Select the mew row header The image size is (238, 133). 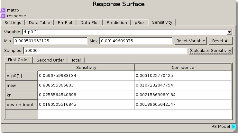tap(22, 85)
